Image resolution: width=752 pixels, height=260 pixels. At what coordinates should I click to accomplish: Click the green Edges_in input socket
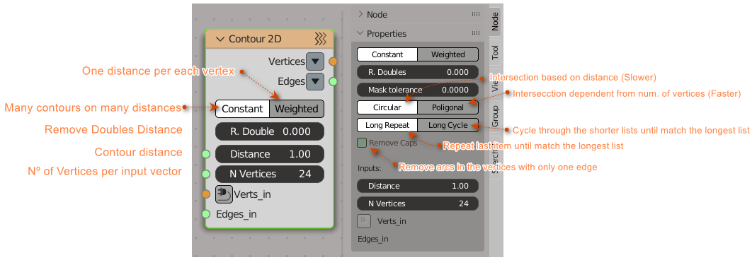tap(206, 213)
